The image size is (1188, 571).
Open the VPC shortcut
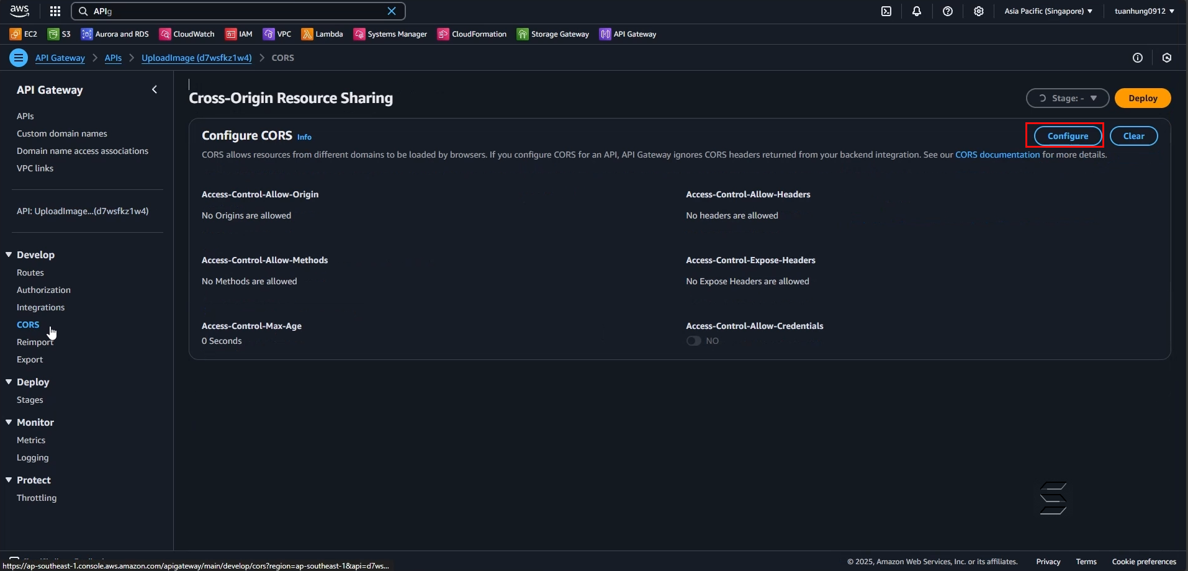point(277,34)
